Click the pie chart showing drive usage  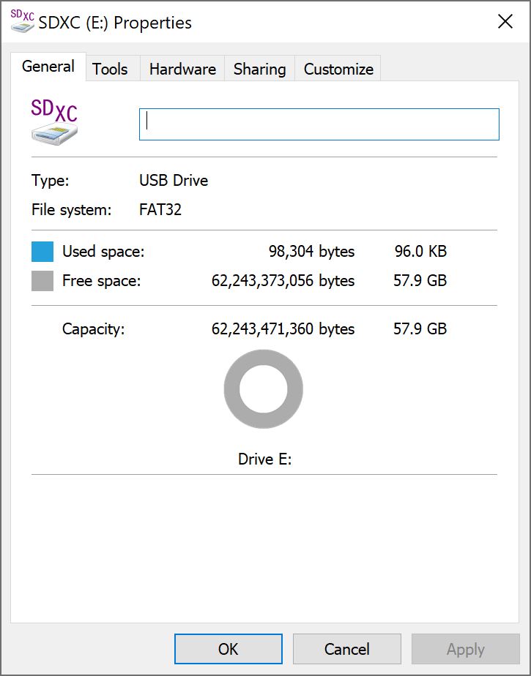pos(263,390)
